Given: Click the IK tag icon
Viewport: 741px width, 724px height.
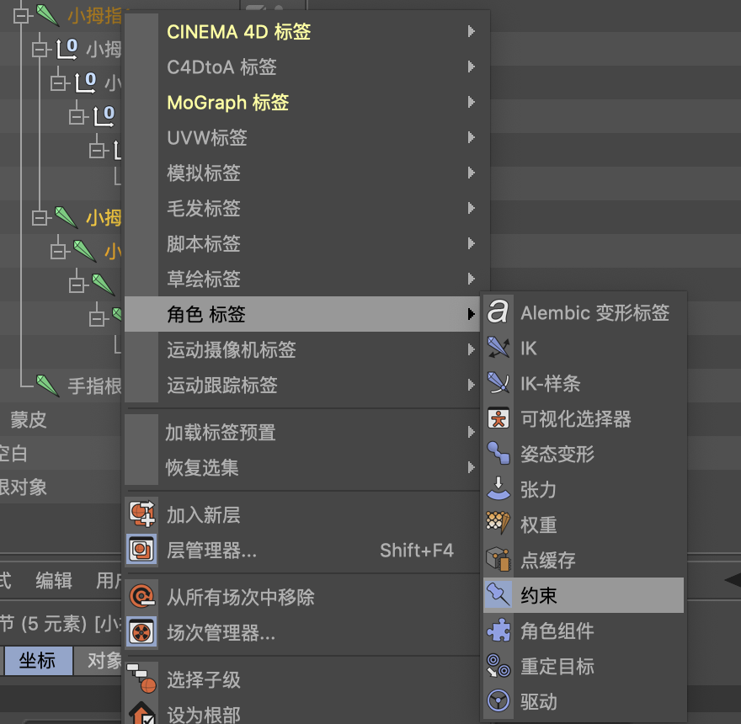Looking at the screenshot, I should (x=498, y=348).
